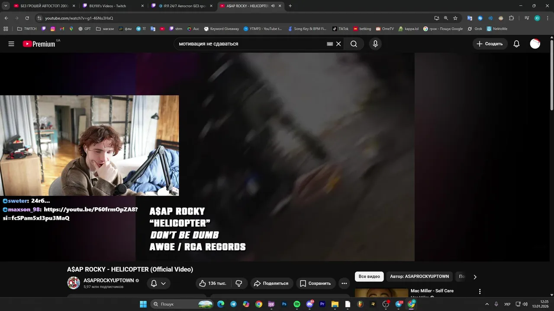Open the ASAPROCKYUPTOWN channel avatar

[74, 283]
